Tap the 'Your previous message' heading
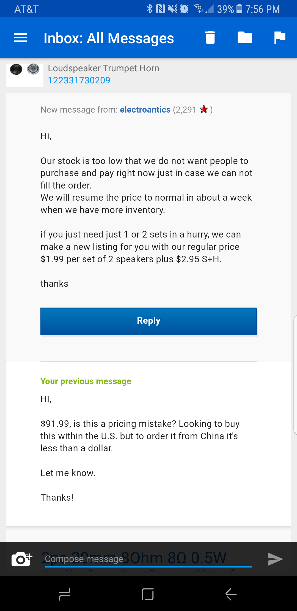This screenshot has height=611, width=297. pos(86,381)
